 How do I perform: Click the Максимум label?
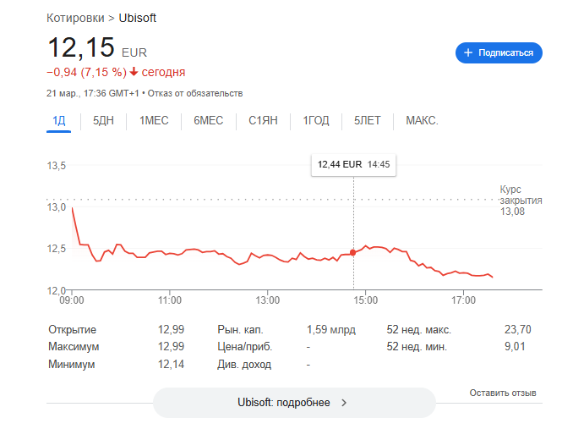click(74, 347)
